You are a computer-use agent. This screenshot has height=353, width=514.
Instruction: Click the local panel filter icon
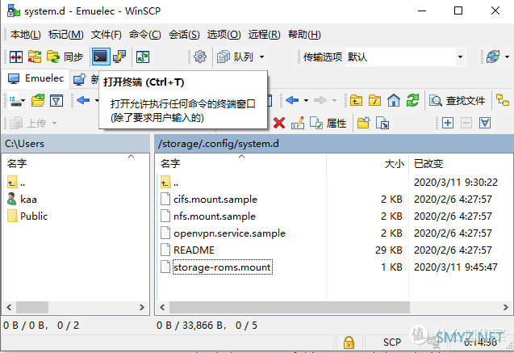[x=56, y=101]
